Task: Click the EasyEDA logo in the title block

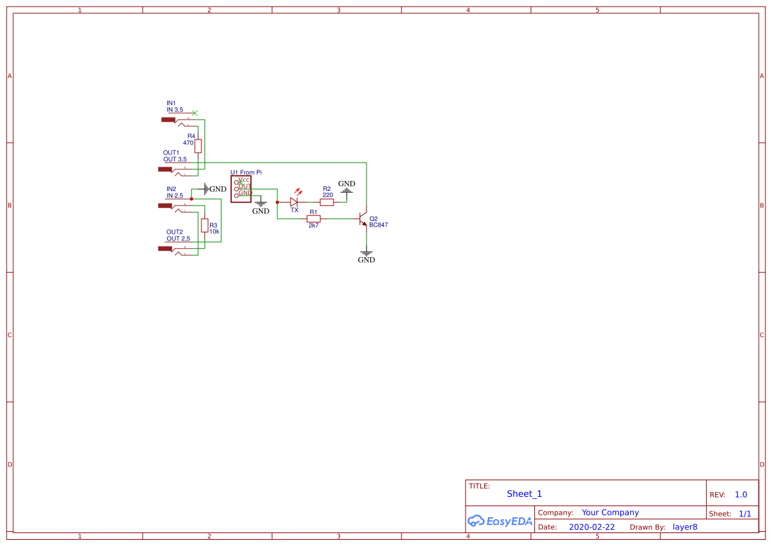Action: tap(499, 521)
